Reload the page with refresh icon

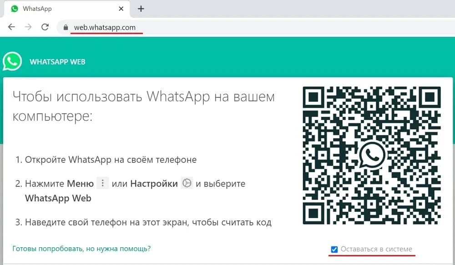coord(45,27)
